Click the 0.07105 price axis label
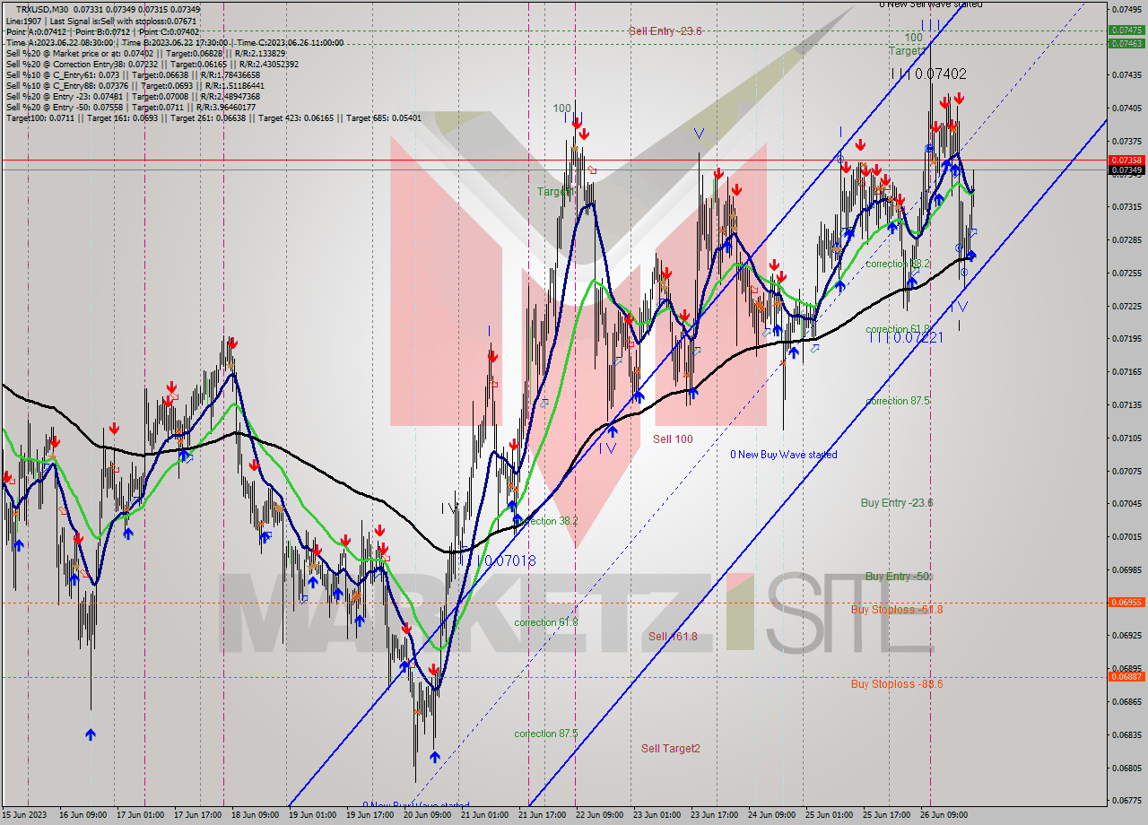The height and width of the screenshot is (825, 1148). (x=1126, y=438)
